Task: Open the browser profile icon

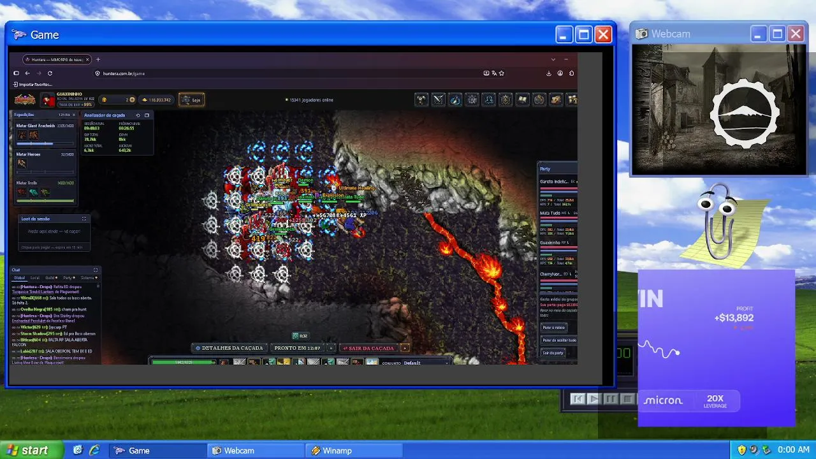Action: (560, 73)
